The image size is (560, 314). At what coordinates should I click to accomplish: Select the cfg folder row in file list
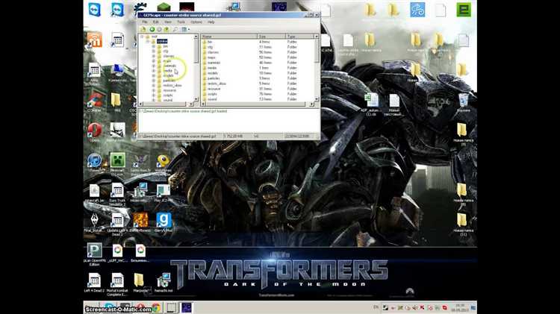(x=258, y=47)
